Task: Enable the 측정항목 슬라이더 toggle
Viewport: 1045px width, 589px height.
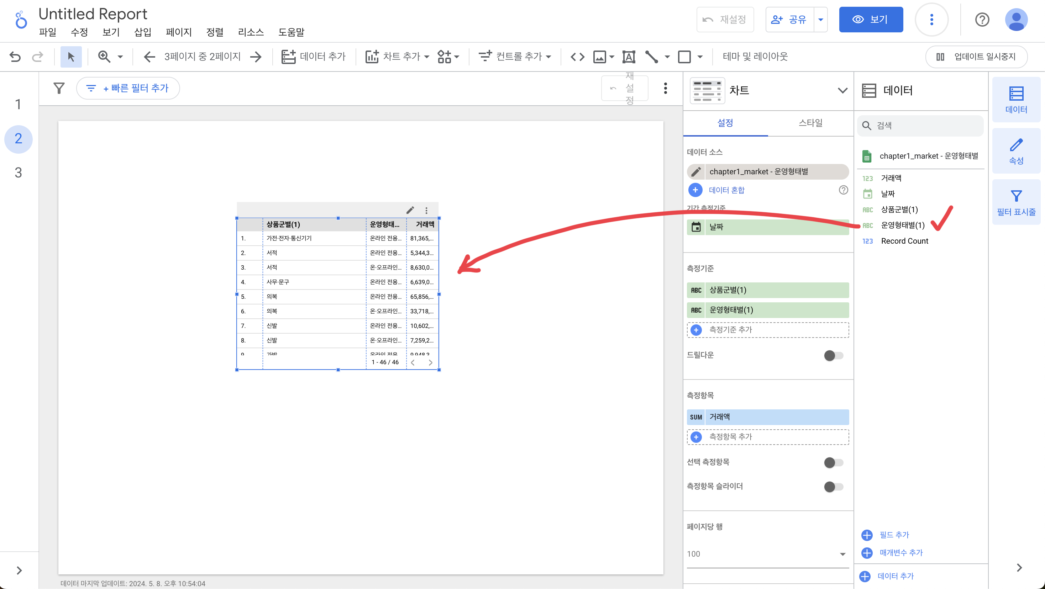Action: pos(833,487)
